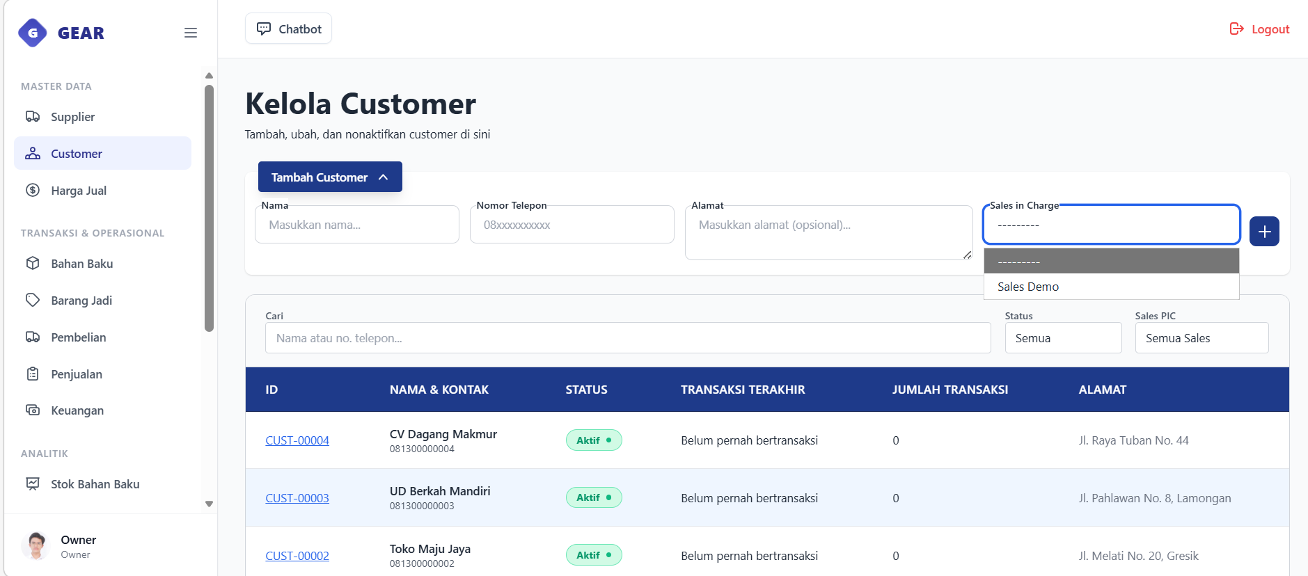Screen dimensions: 1308x576
Task: Click the STATUS column header
Action: [x=586, y=390]
